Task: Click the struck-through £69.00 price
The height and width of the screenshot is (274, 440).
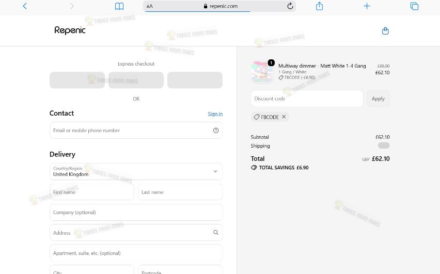Action: tap(383, 66)
